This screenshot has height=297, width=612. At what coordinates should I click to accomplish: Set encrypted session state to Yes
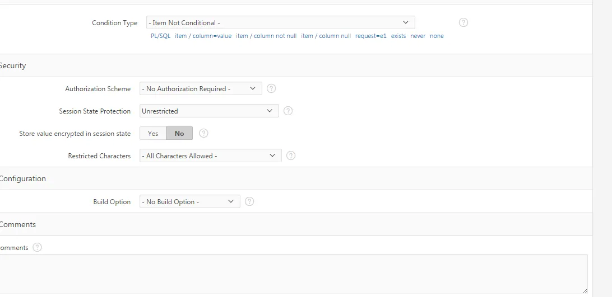click(153, 133)
